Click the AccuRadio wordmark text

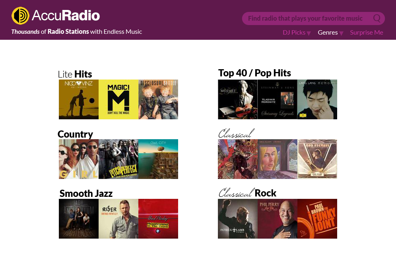(x=66, y=16)
